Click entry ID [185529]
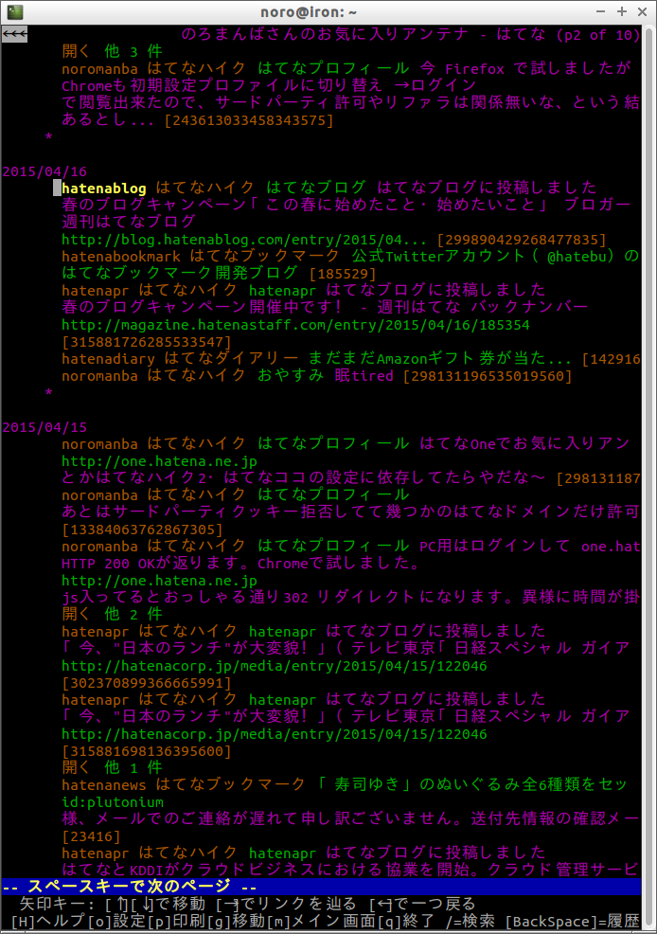 coord(343,274)
